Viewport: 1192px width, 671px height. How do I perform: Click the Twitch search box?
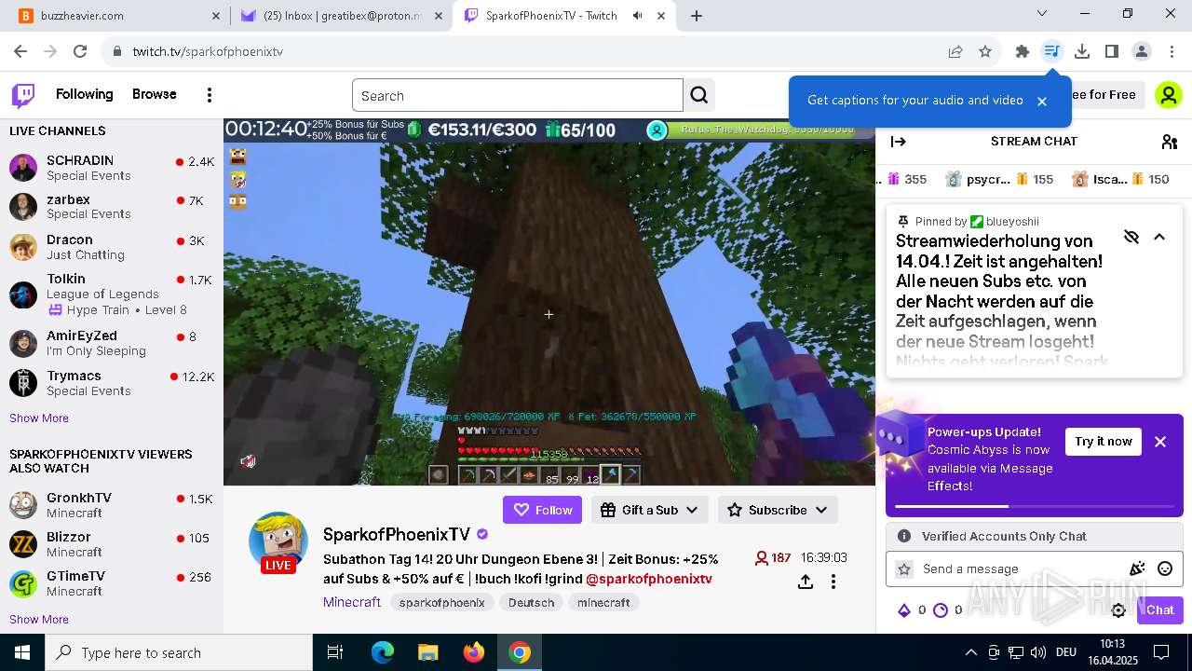click(518, 95)
